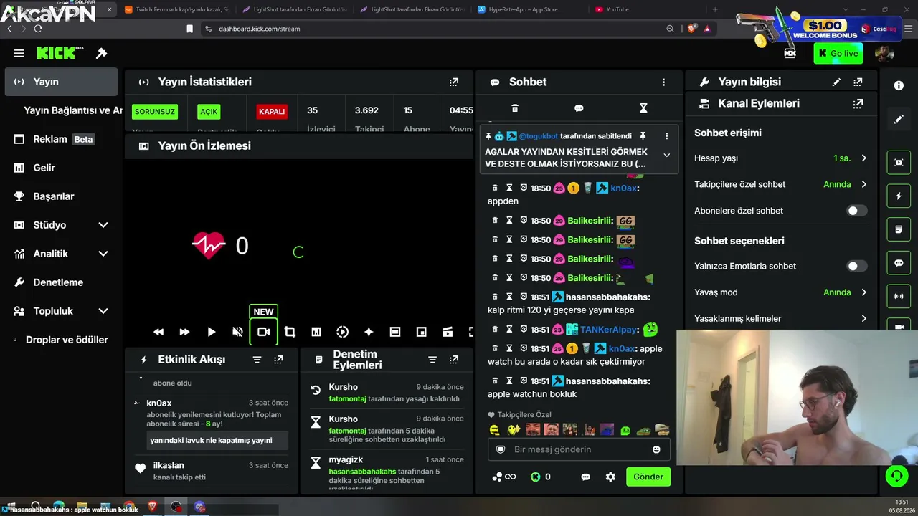Open the @togukbot mention link
Image resolution: width=918 pixels, height=516 pixels.
click(x=538, y=136)
